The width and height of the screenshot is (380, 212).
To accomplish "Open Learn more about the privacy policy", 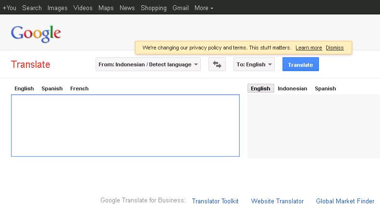I will 308,48.
